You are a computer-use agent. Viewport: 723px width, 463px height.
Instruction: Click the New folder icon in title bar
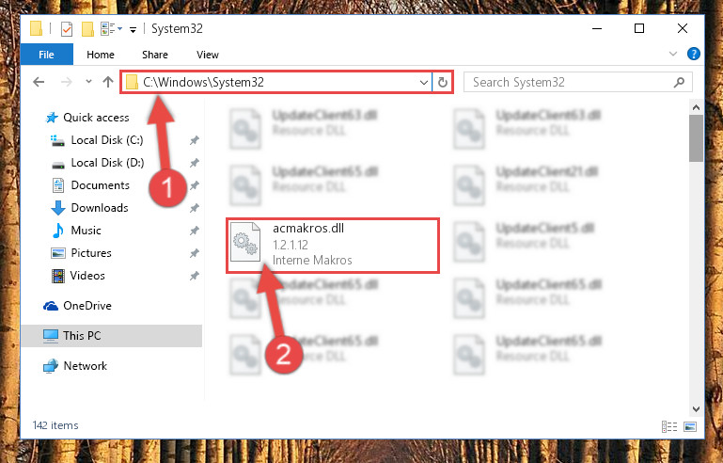(x=87, y=29)
